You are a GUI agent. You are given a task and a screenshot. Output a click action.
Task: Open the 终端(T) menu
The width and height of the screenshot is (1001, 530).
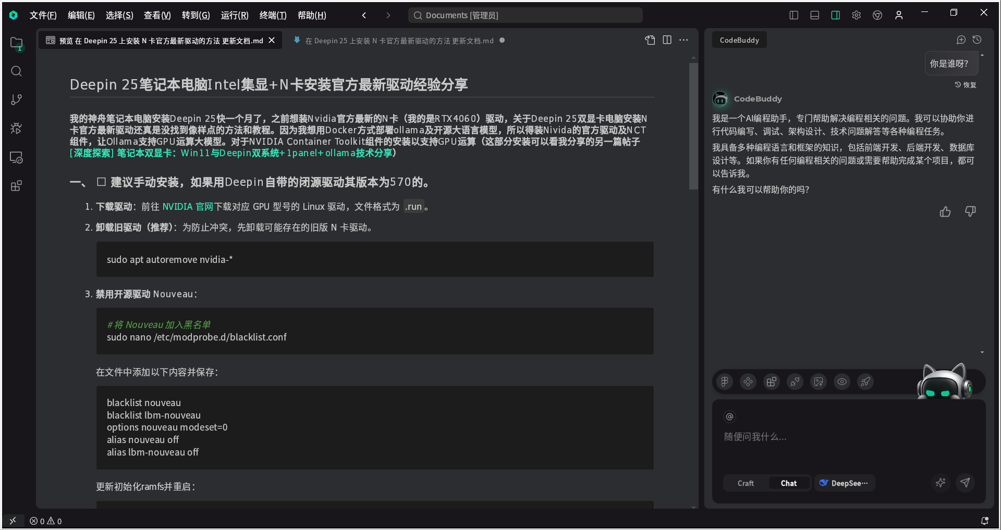(x=273, y=15)
